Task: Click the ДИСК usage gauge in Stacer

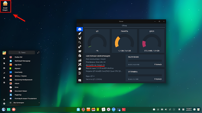Action: (152, 41)
